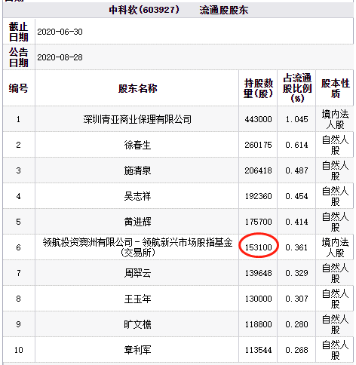Select shareholder 吴志祥
Viewport: 356px width, 365px height.
point(137,196)
